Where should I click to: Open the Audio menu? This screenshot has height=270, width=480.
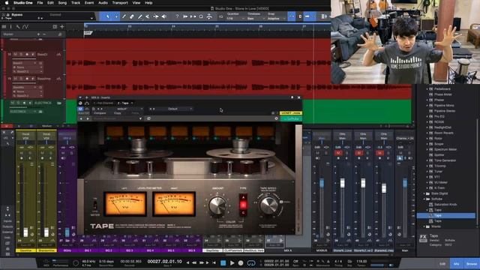click(103, 3)
